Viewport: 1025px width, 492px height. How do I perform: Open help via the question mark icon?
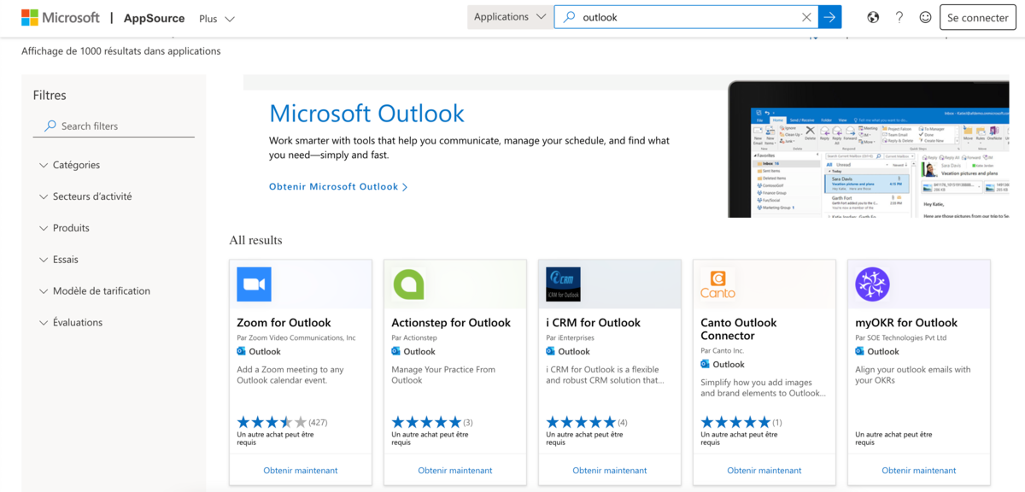tap(899, 17)
